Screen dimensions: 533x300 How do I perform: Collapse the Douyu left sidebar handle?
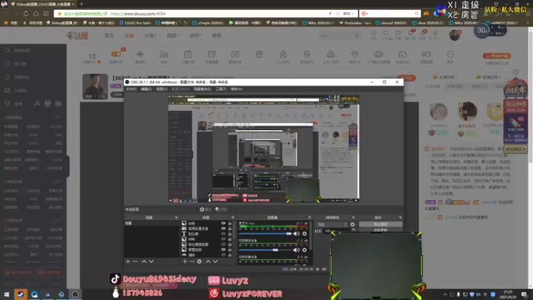pos(68,166)
